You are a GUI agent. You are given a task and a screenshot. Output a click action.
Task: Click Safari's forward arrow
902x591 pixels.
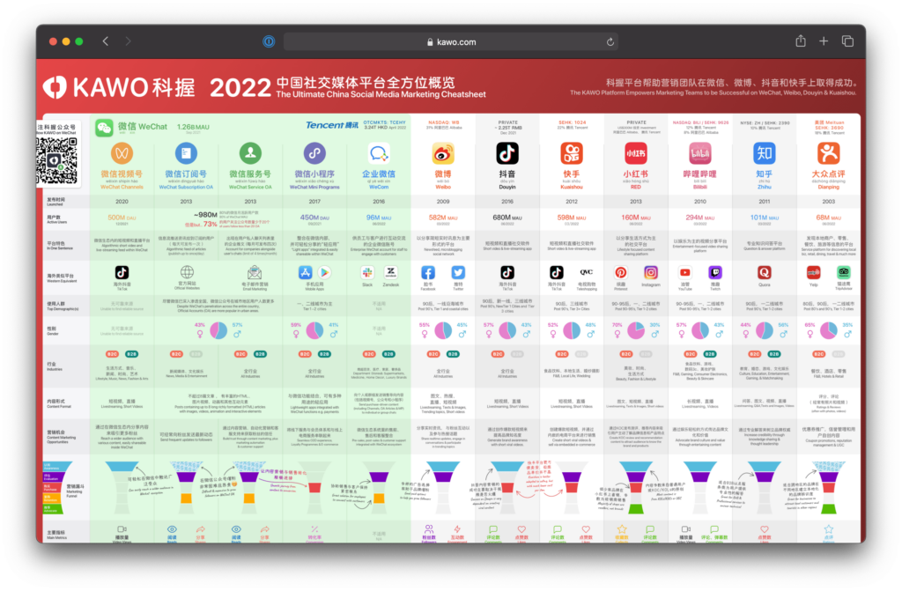[128, 41]
